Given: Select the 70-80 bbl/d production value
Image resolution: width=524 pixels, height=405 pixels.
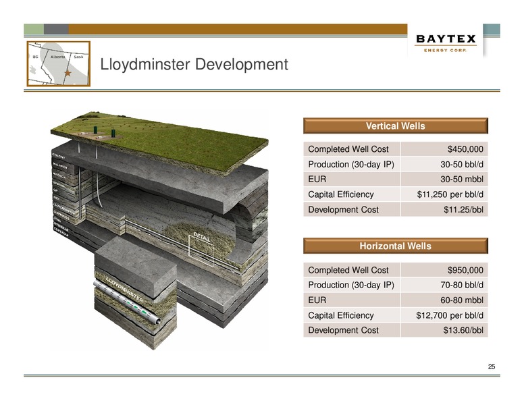Looking at the screenshot, I should click(461, 285).
